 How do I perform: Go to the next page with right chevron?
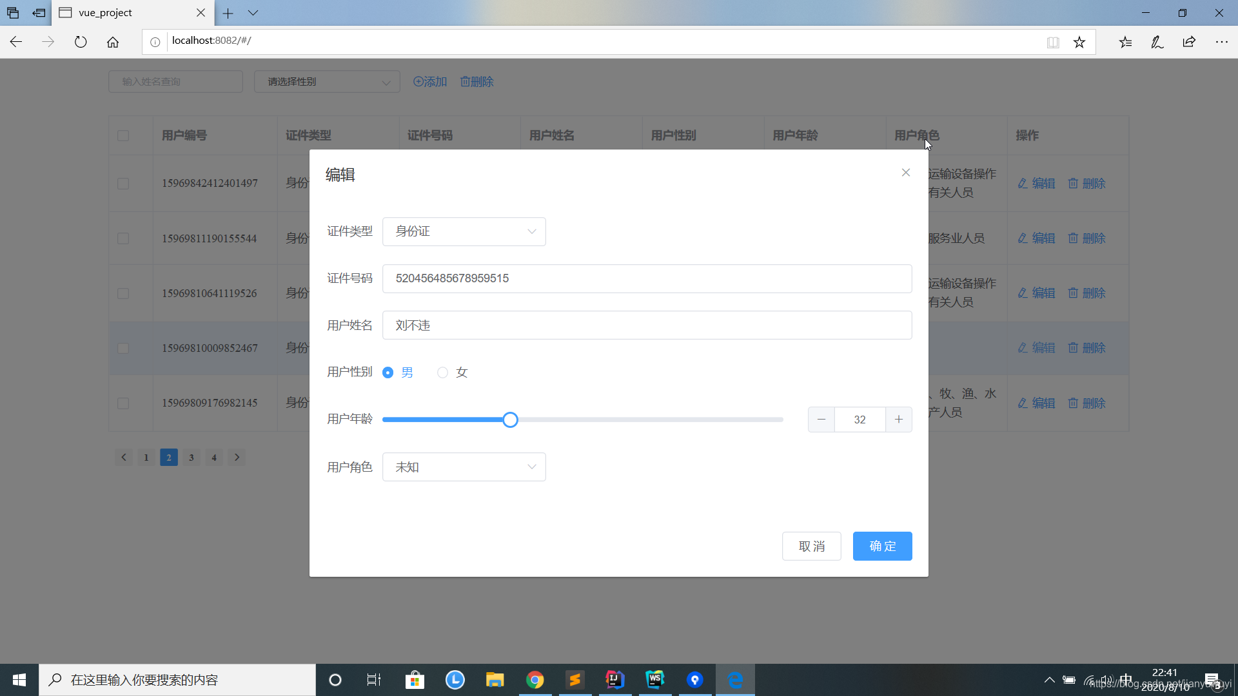[237, 458]
